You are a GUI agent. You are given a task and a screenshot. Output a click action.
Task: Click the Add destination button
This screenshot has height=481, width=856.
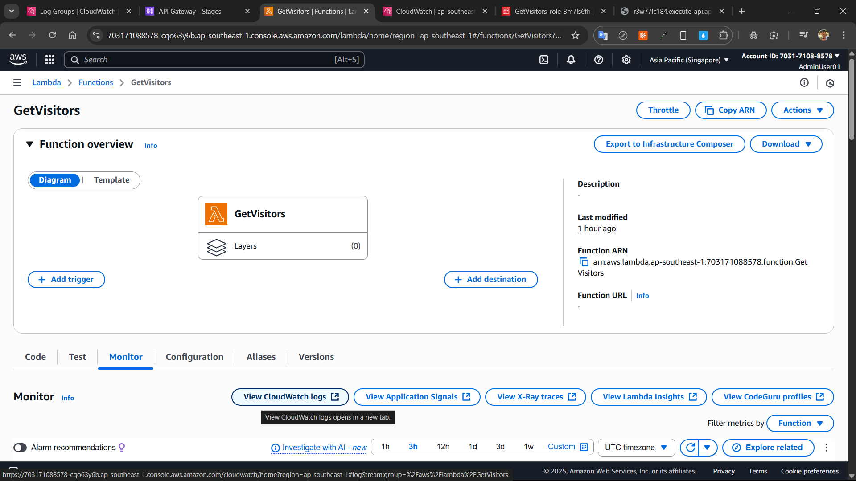click(x=491, y=279)
